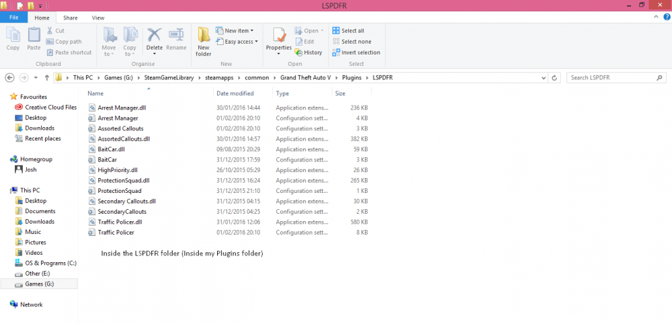Select Homegroup in navigation pane

point(32,159)
